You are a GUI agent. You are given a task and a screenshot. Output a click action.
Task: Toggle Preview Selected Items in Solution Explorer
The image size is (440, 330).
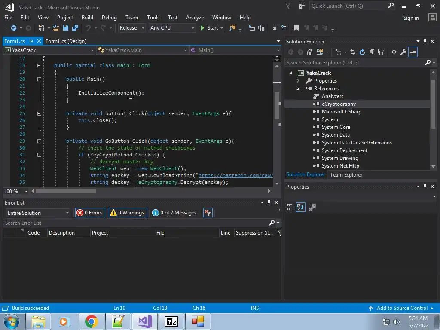click(413, 52)
